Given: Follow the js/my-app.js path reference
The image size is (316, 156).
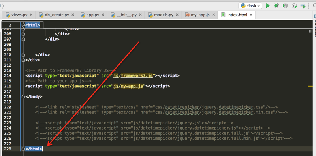Looking at the screenshot, I should (x=128, y=86).
